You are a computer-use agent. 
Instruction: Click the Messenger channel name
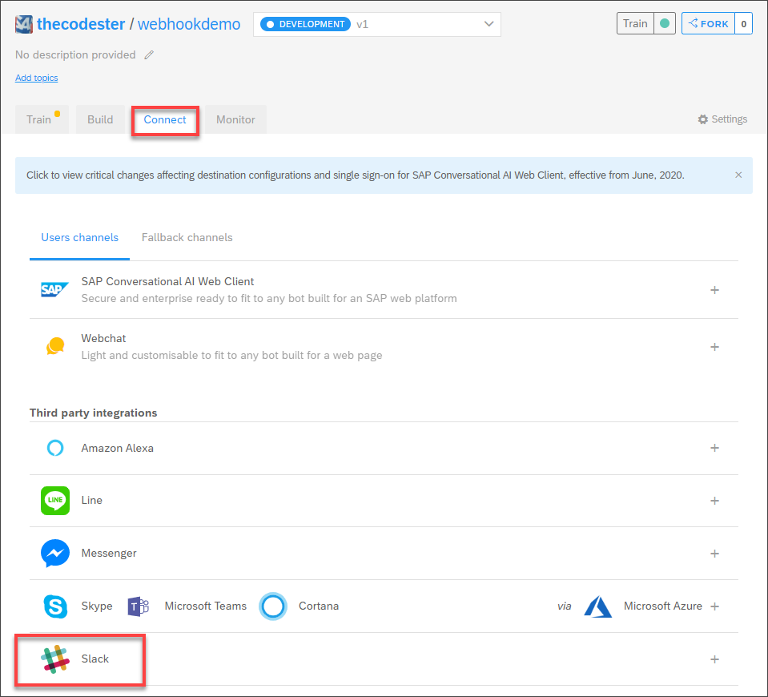109,554
